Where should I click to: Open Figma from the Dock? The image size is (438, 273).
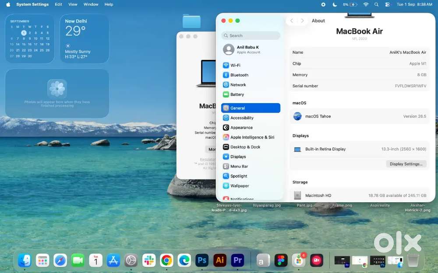(x=281, y=261)
